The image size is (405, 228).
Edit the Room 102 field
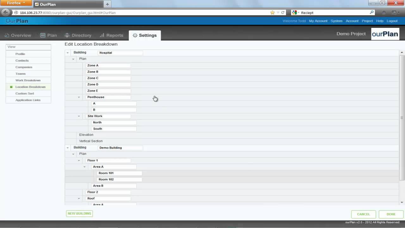(120, 180)
